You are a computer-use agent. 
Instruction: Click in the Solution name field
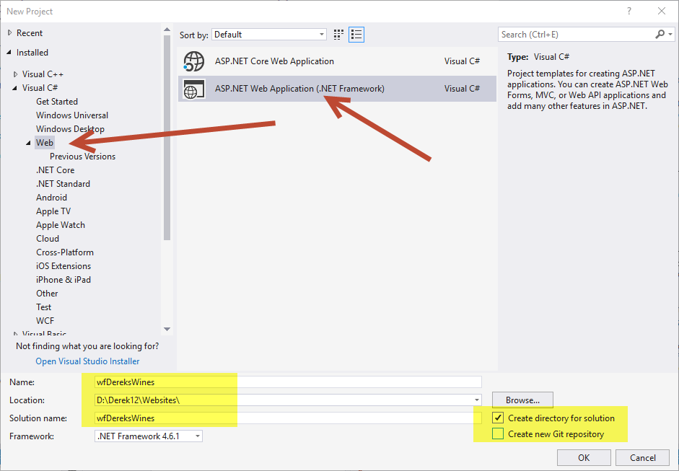[x=288, y=418]
